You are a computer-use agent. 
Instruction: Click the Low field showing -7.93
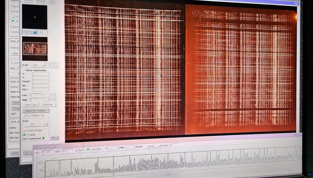47,152
